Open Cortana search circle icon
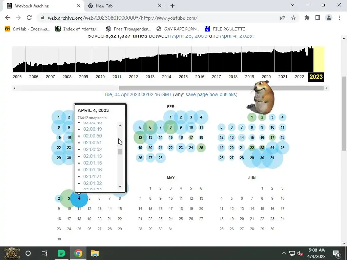 (28, 253)
